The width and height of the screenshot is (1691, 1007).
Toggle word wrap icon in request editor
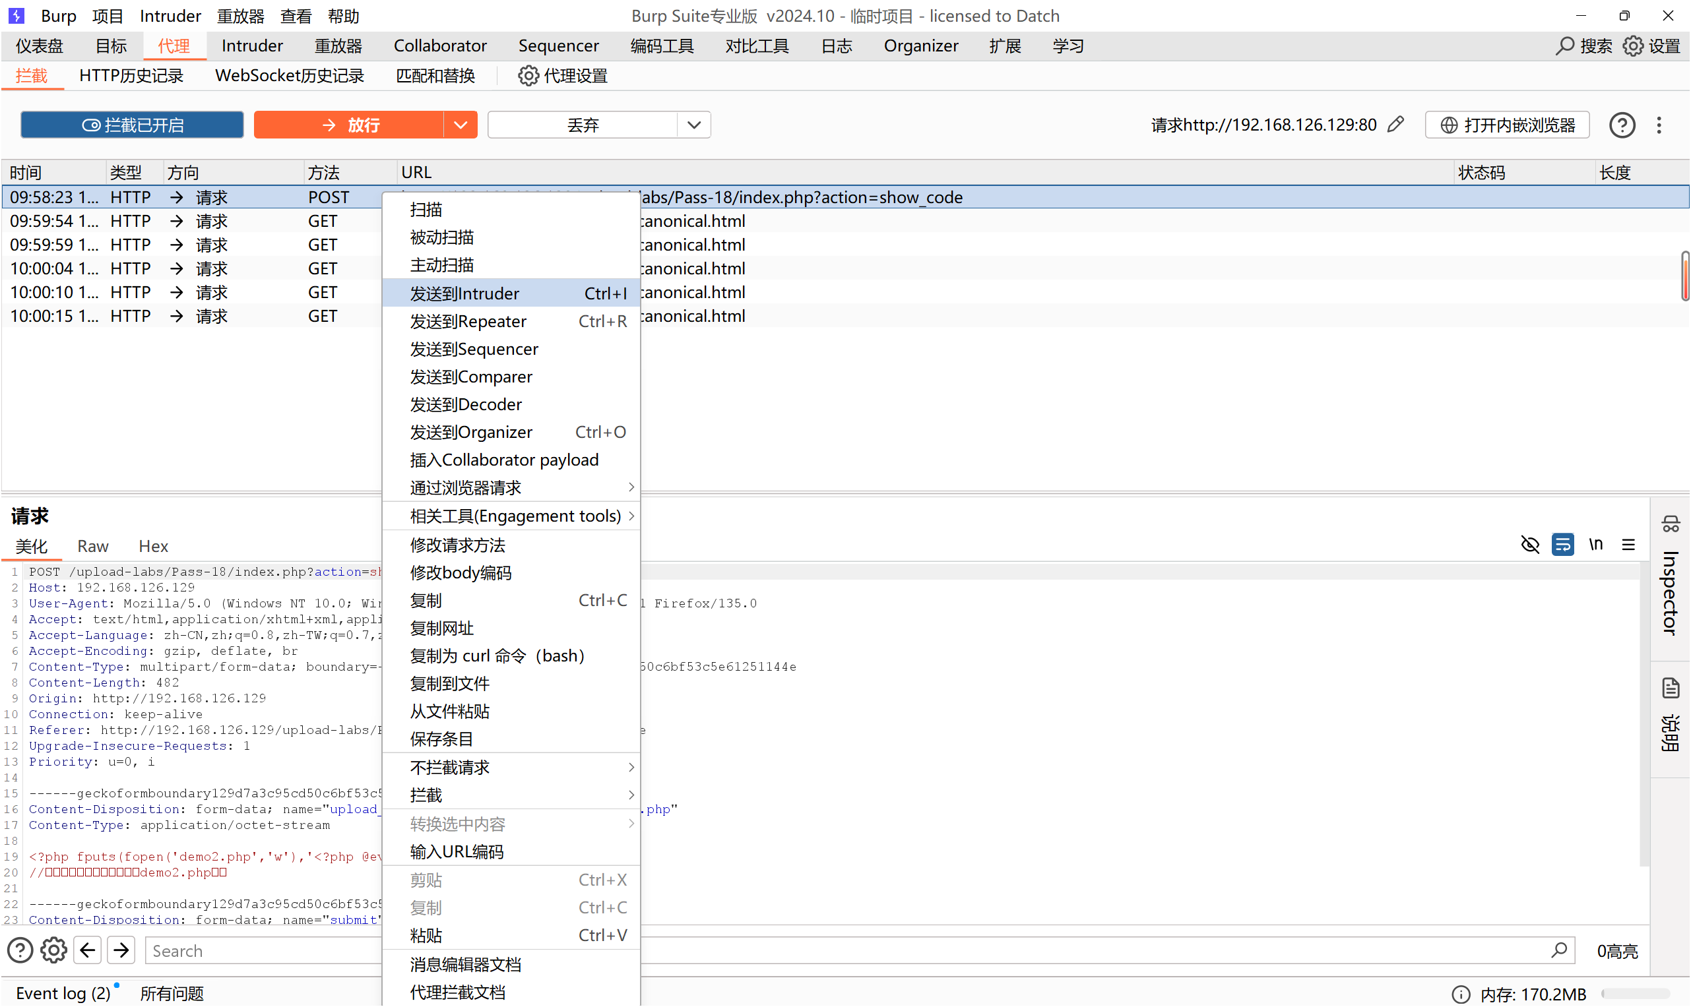[x=1563, y=545]
